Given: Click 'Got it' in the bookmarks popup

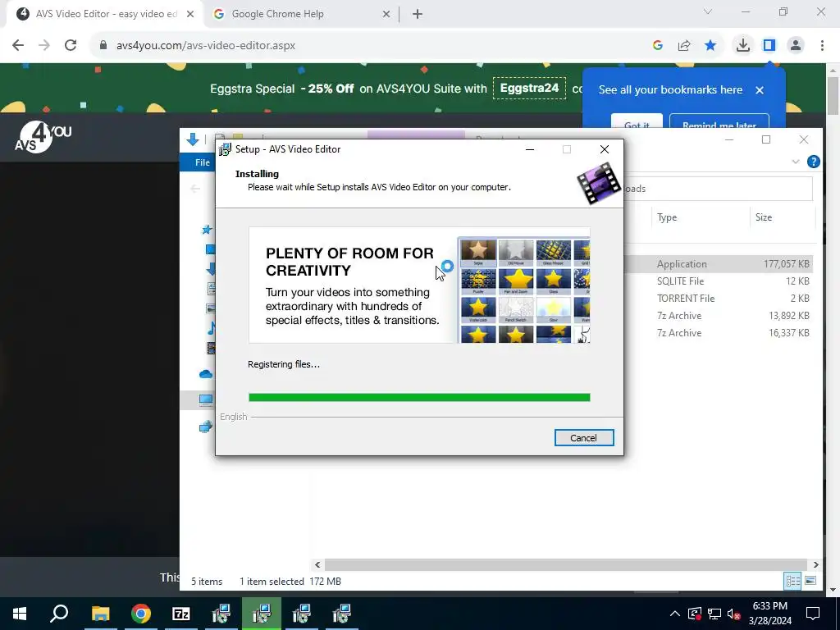Looking at the screenshot, I should pyautogui.click(x=637, y=121).
